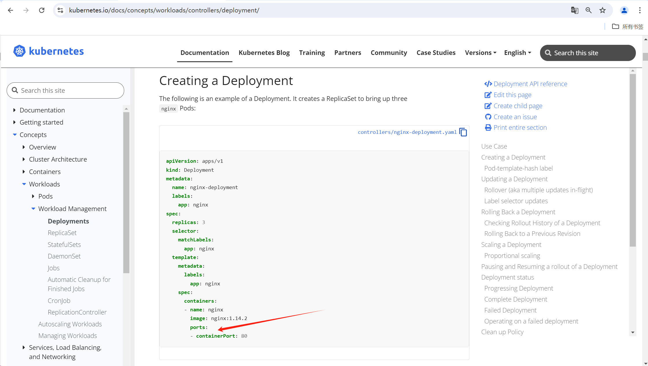This screenshot has width=648, height=366.
Task: Open site information icon in address bar
Action: pyautogui.click(x=60, y=10)
